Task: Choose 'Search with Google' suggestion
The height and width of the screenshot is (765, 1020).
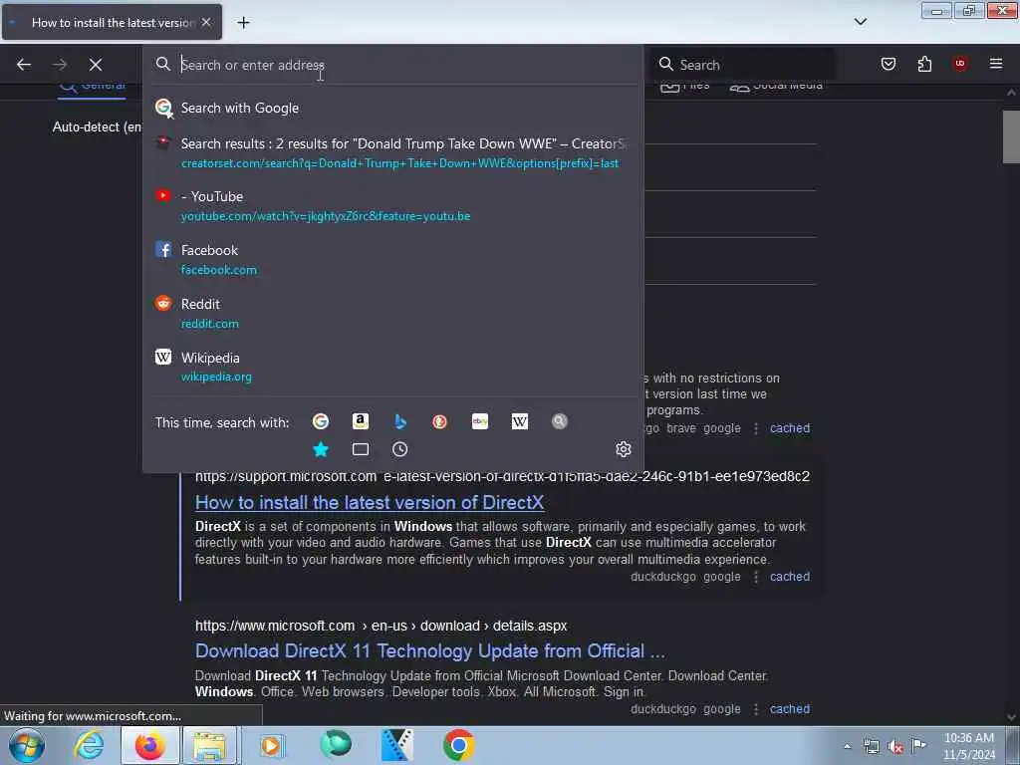Action: (x=392, y=108)
